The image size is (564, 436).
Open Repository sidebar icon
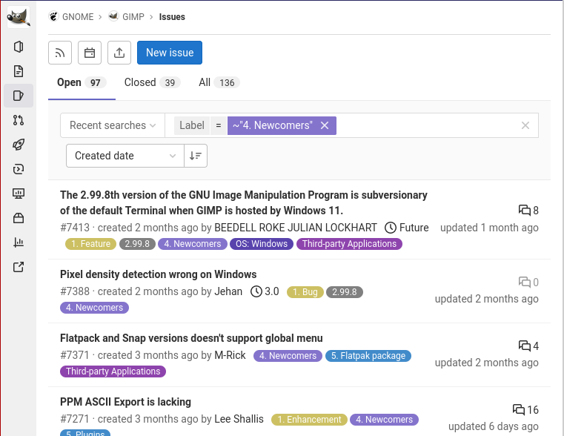pos(19,71)
